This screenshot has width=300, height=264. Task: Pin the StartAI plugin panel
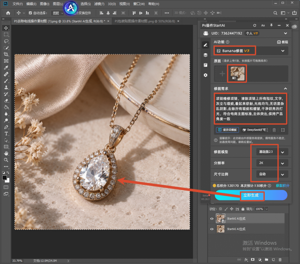tap(271, 26)
